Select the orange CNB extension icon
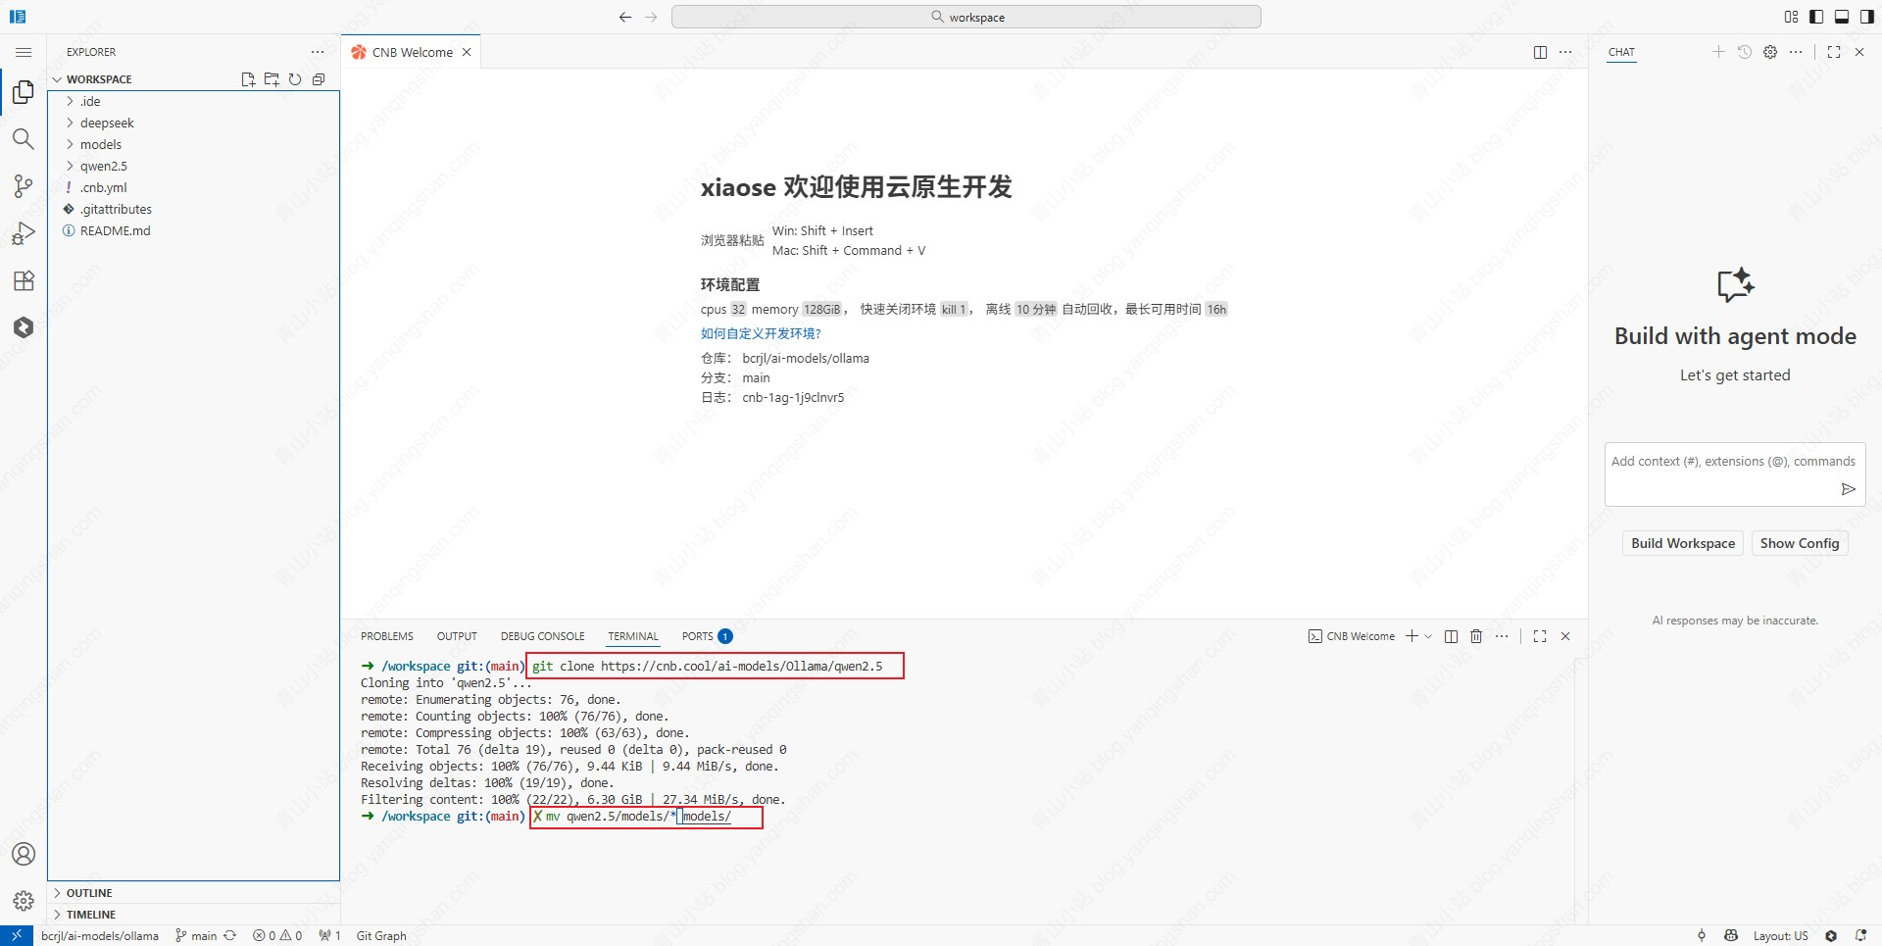1882x946 pixels. point(24,327)
